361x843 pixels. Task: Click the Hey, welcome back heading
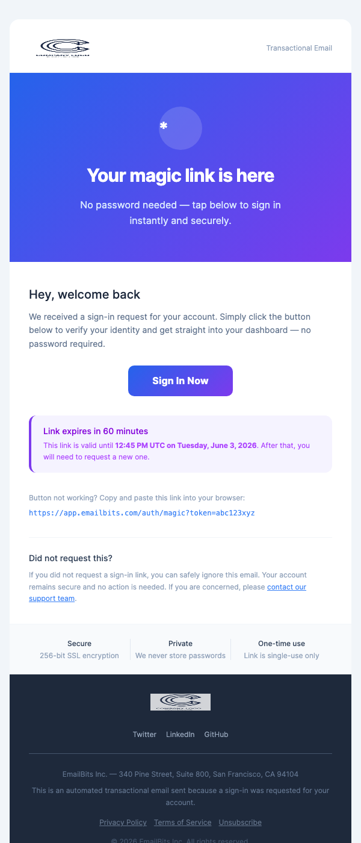click(84, 294)
